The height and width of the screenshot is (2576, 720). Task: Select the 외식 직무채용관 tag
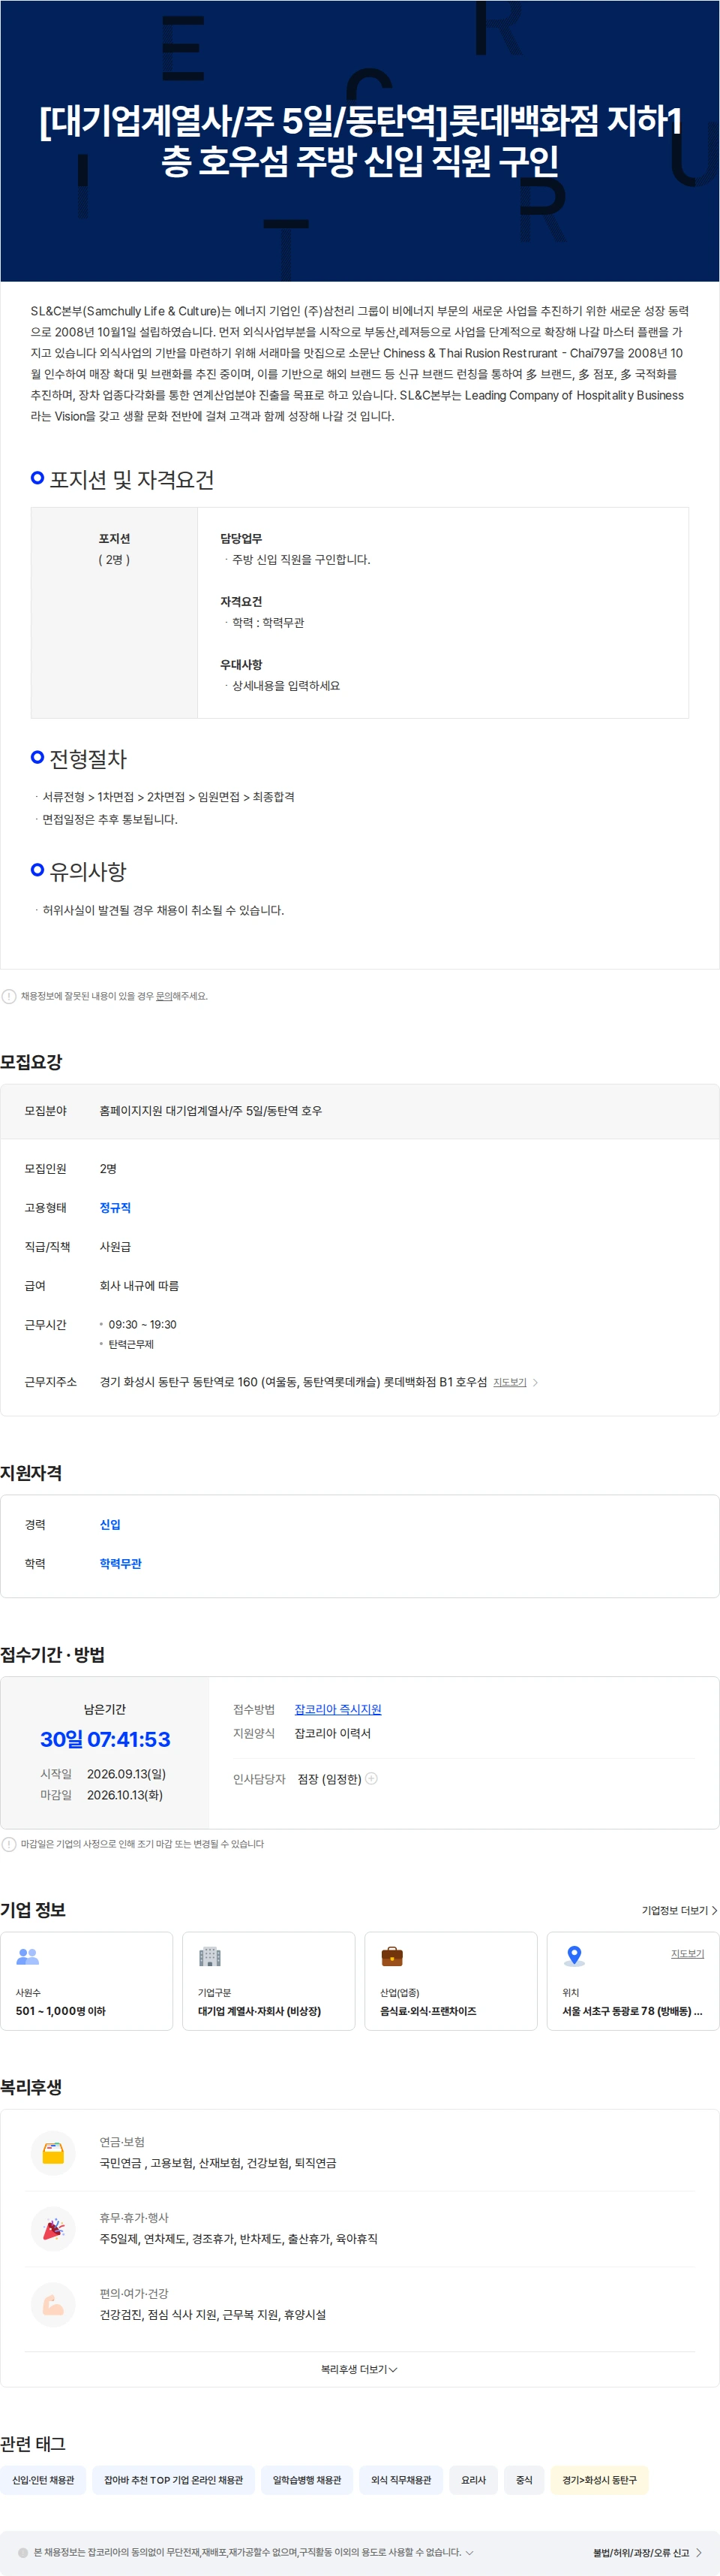pos(400,2480)
